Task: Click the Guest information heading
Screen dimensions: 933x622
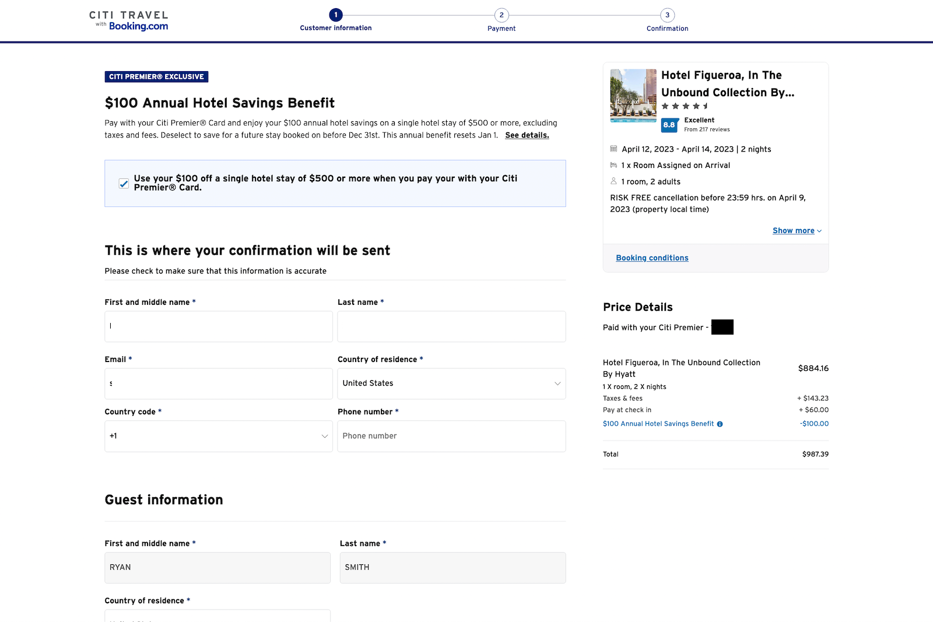Action: click(x=164, y=500)
